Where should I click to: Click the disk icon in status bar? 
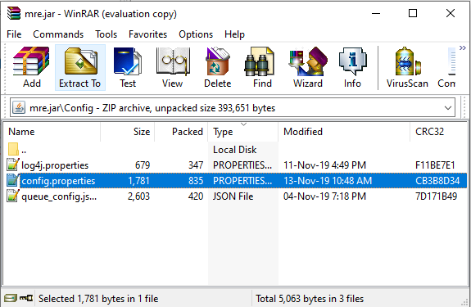point(10,298)
